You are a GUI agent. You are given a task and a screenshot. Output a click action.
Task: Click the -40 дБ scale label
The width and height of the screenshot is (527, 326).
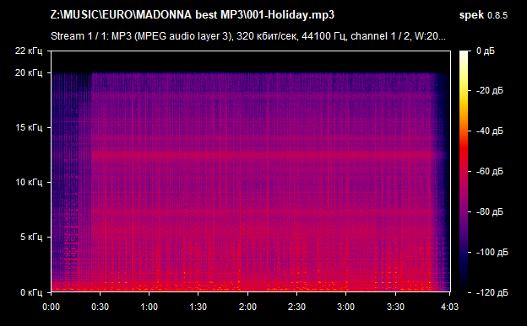coord(489,131)
